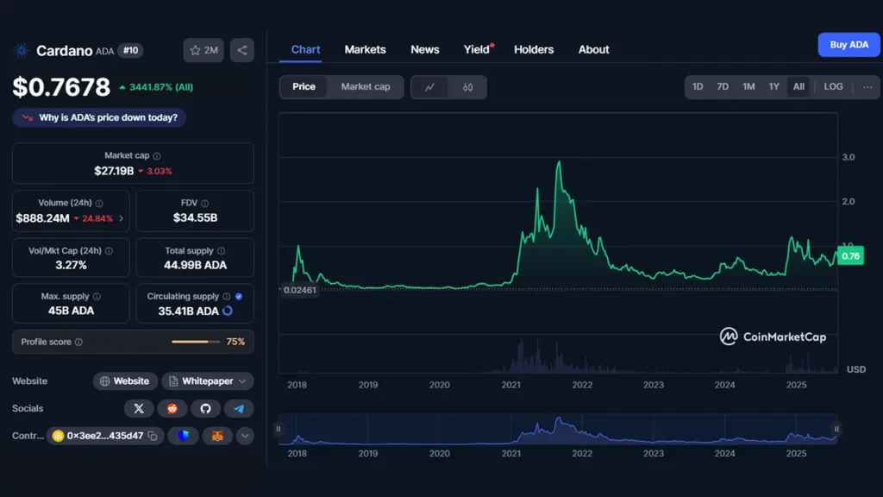Click the Profile score bar
This screenshot has width=883, height=497.
[x=196, y=342]
